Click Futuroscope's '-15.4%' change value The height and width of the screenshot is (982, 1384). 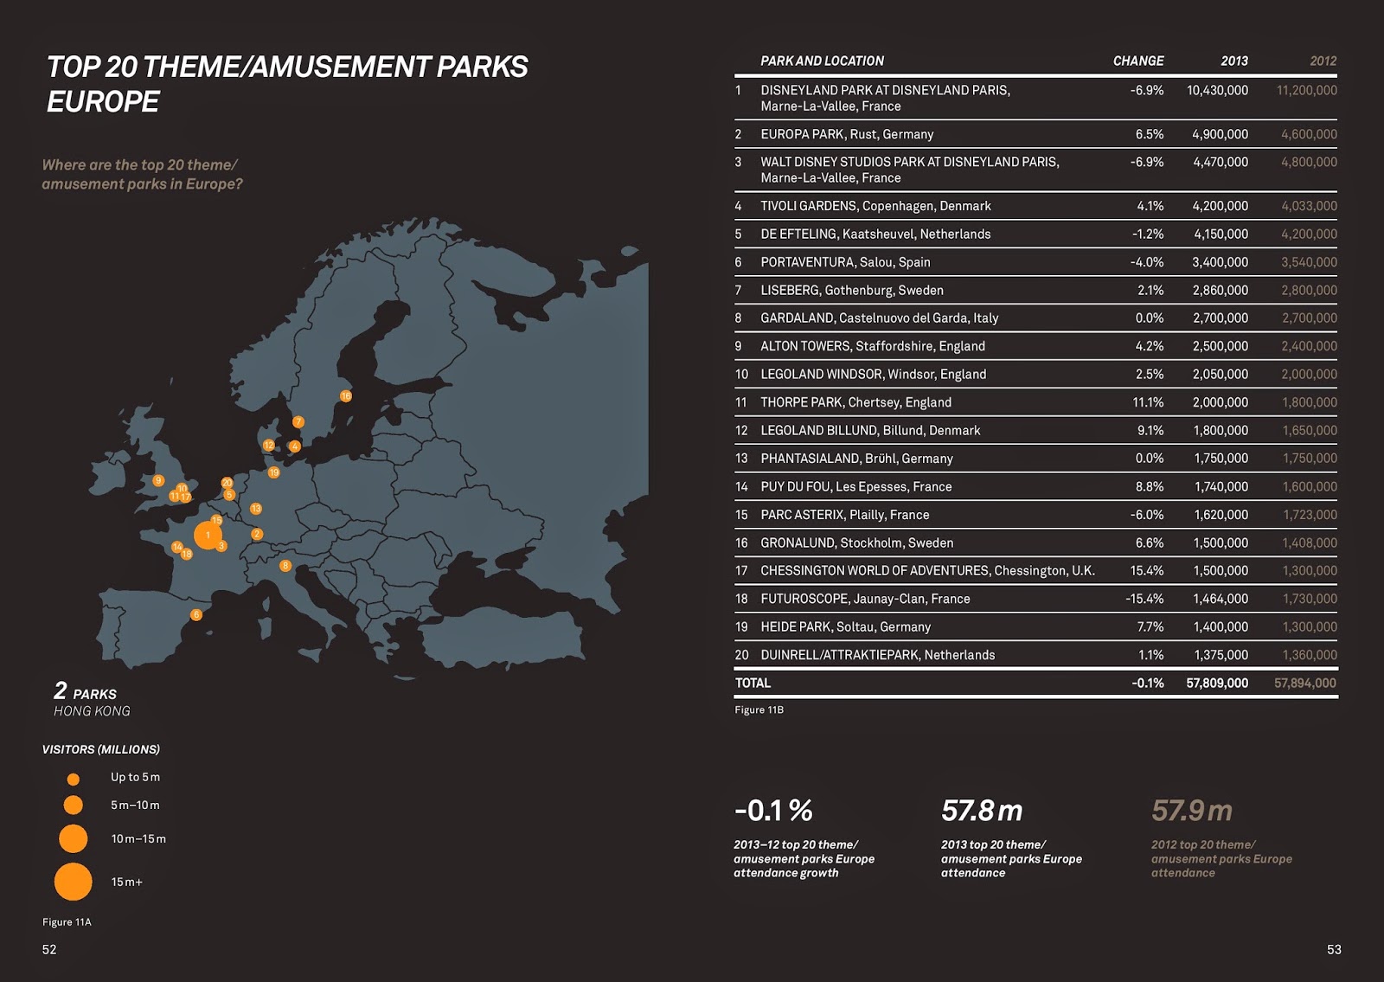coord(1144,599)
